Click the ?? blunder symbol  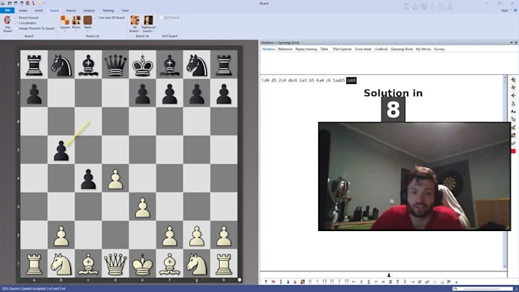(347, 282)
